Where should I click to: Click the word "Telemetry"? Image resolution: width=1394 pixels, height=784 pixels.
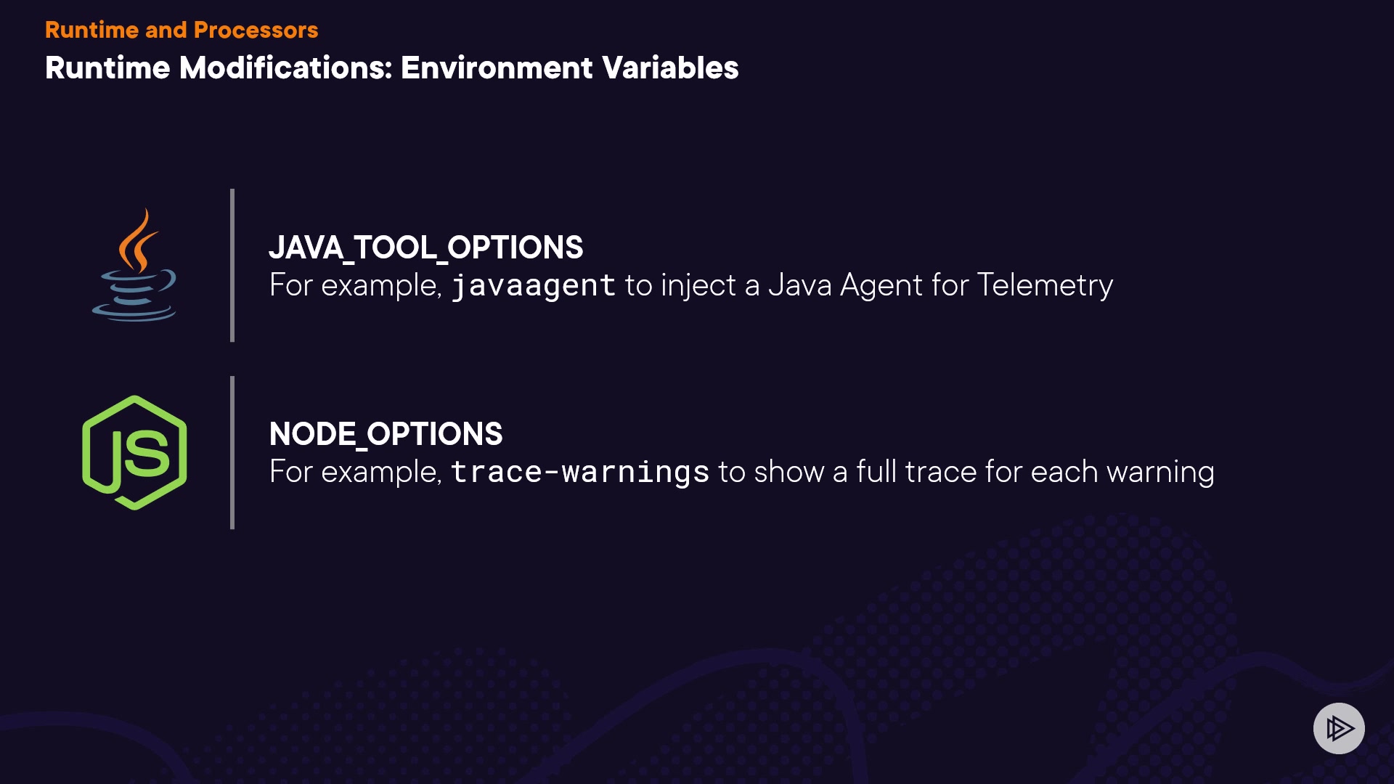pos(1045,285)
